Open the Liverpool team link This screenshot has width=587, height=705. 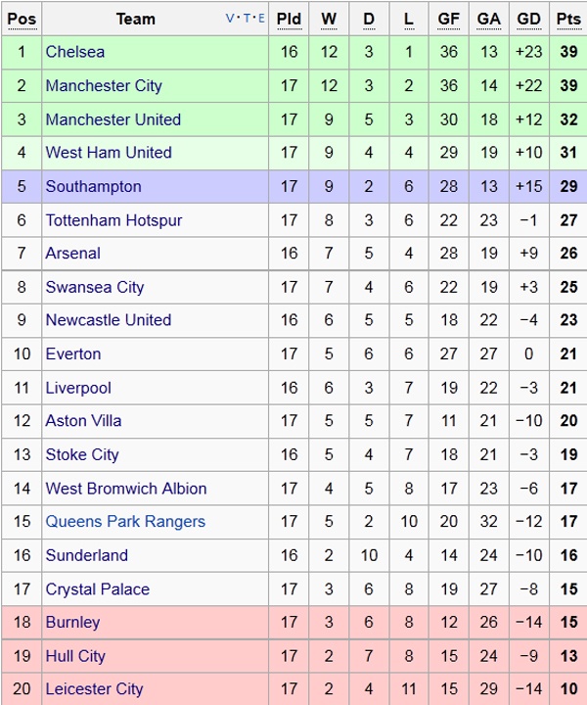pyautogui.click(x=78, y=389)
